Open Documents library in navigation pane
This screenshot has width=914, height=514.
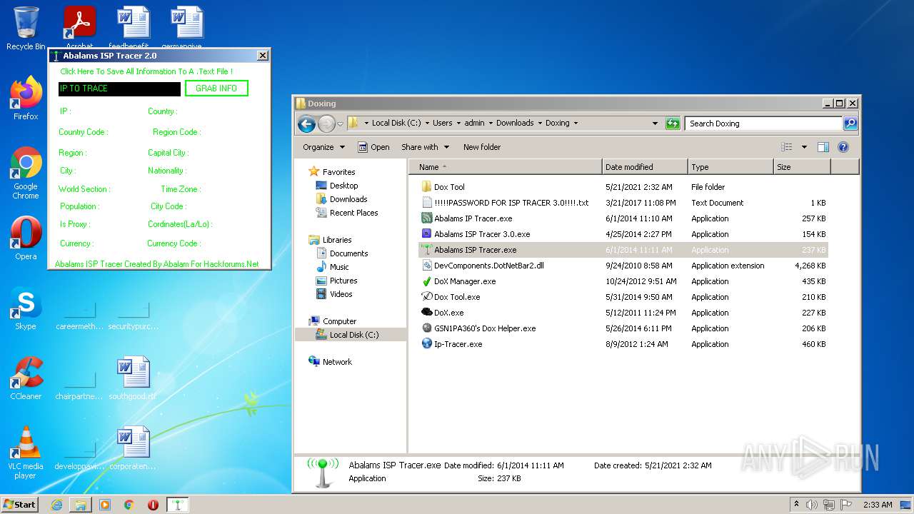pos(342,253)
